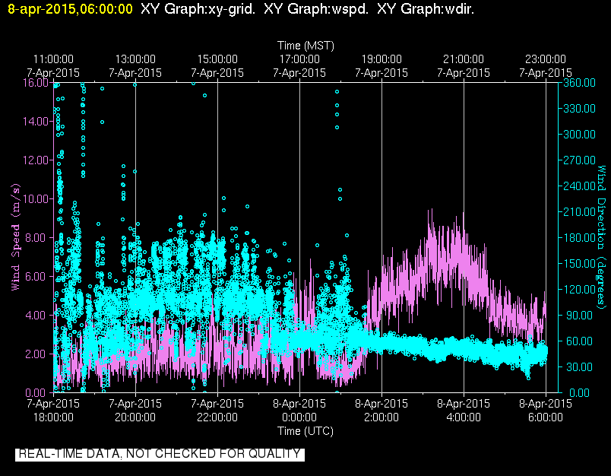Click the 10.00 wind speed tick label
This screenshot has width=611, height=476.
[36, 198]
